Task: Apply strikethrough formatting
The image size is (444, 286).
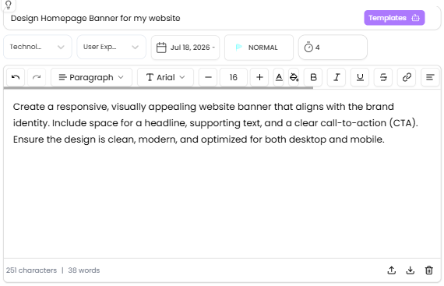Action: point(383,77)
